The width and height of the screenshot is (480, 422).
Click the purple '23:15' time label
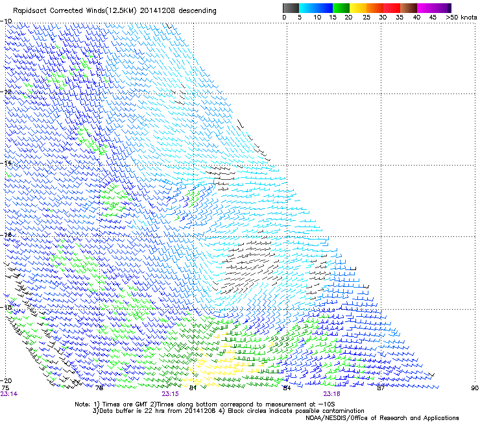click(170, 394)
